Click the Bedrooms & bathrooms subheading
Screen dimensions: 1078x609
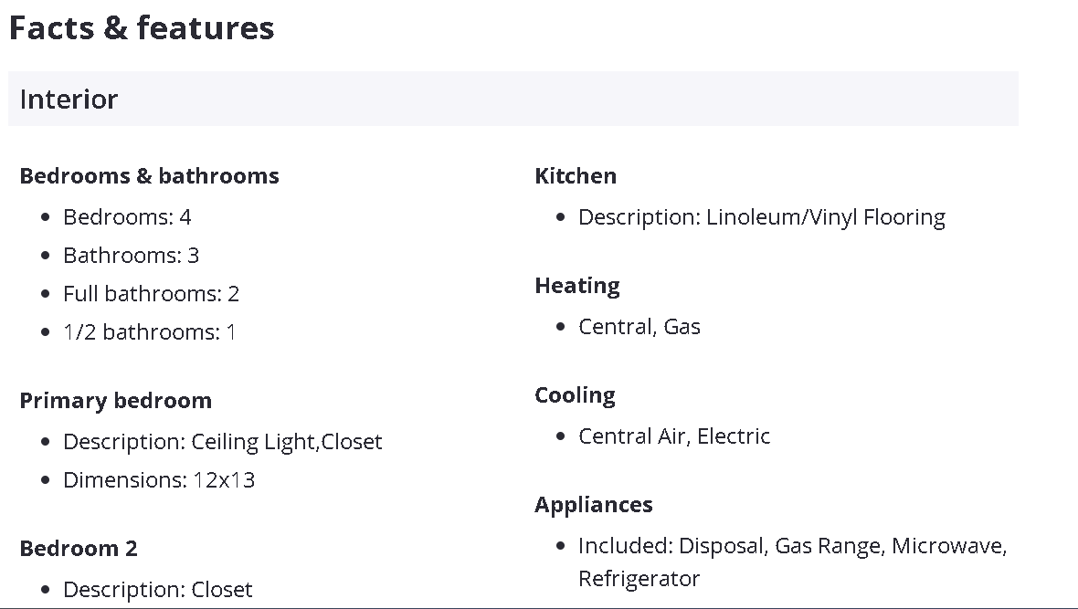149,175
